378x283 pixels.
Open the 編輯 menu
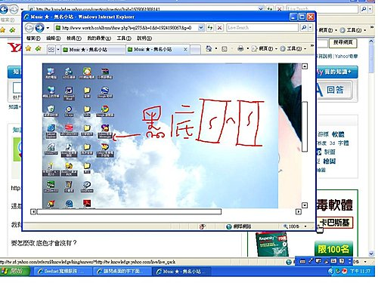[x=53, y=38]
